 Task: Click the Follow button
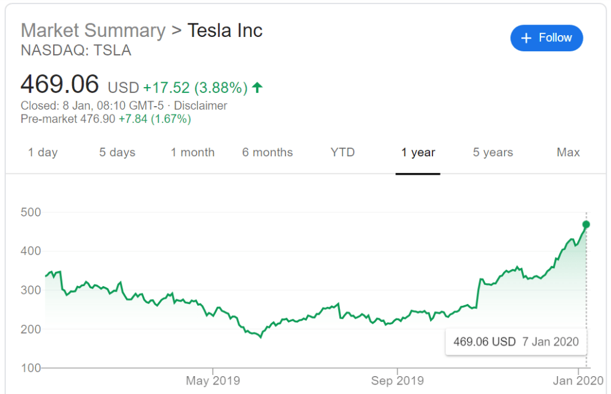[x=546, y=38]
